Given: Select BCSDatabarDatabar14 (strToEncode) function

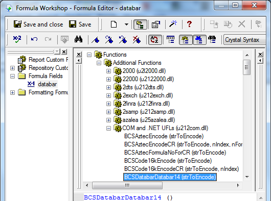Looking at the screenshot, I should 170,177.
